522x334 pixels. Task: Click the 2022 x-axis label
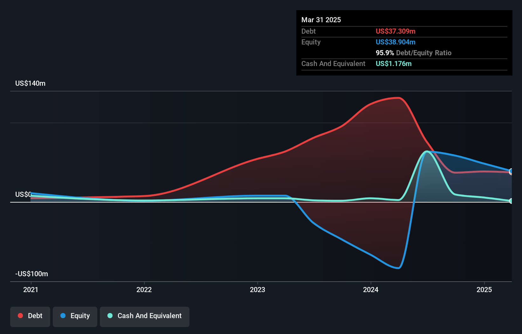[144, 290]
